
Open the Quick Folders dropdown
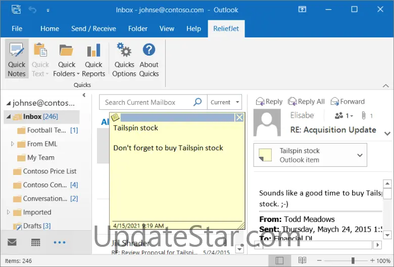66,59
